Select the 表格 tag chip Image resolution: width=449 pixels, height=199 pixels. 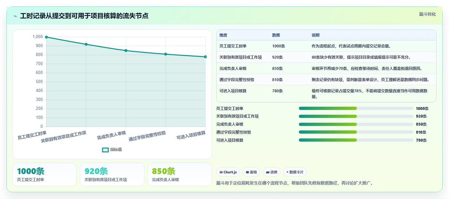(251, 172)
